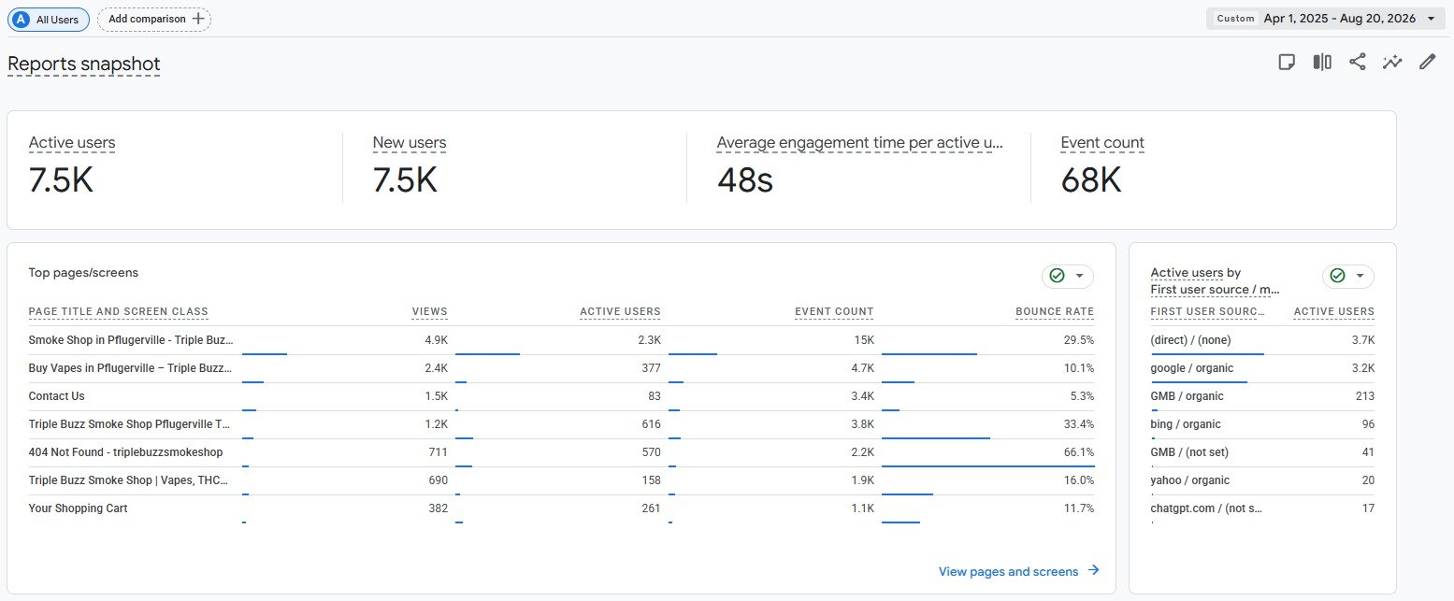Click PAGE TITLE AND SCREEN CLASS header
The height and width of the screenshot is (601, 1454).
[x=119, y=312]
